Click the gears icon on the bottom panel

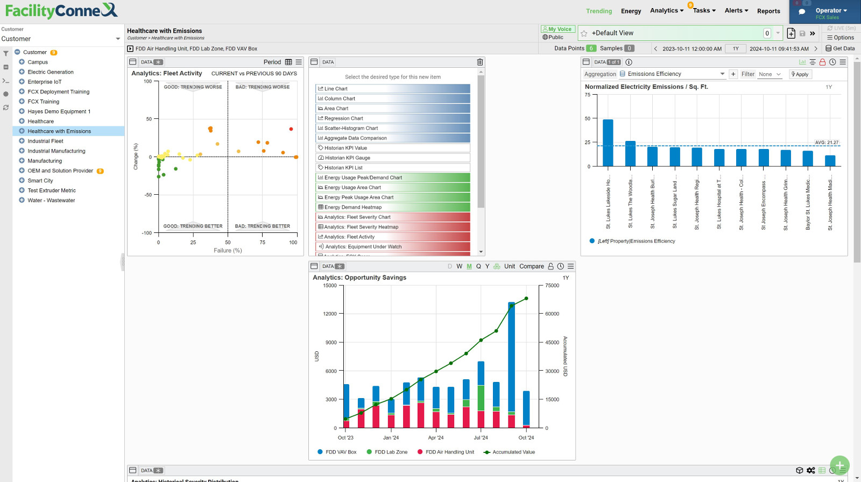tap(811, 471)
